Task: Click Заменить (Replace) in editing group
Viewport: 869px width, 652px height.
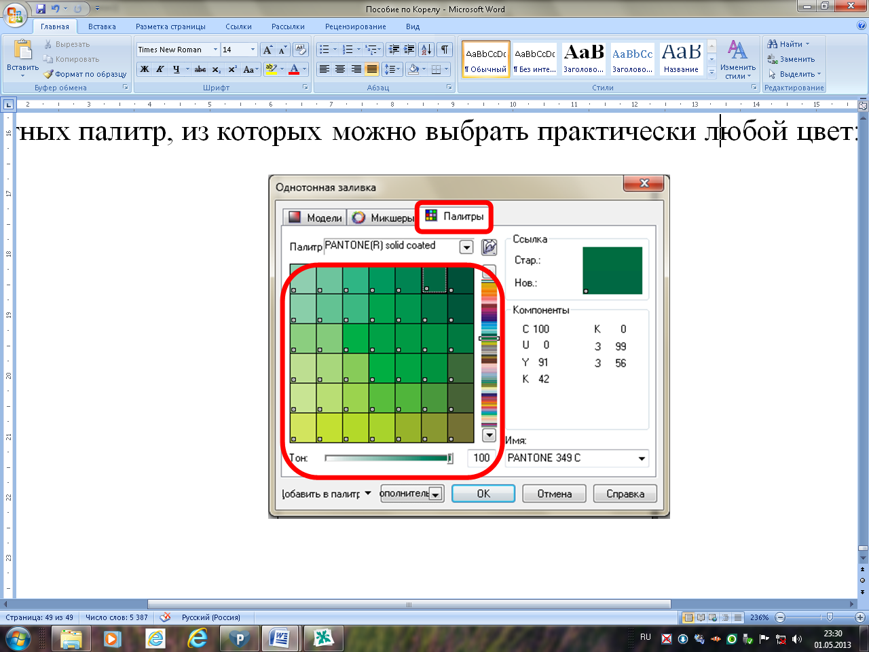Action: pos(791,59)
